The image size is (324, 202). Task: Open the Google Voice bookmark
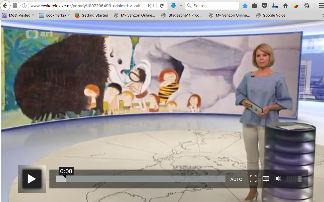(x=271, y=15)
